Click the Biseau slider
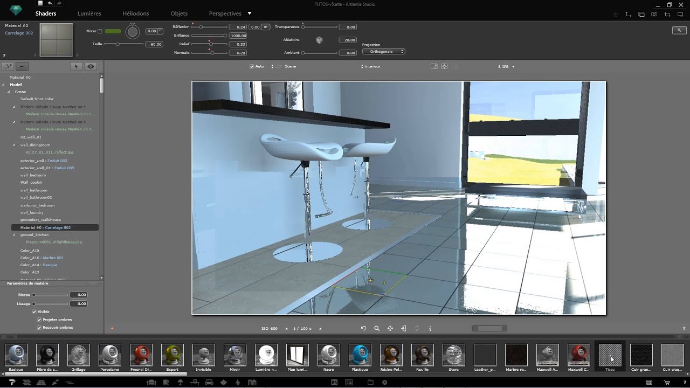The image size is (690, 388). coord(51,295)
